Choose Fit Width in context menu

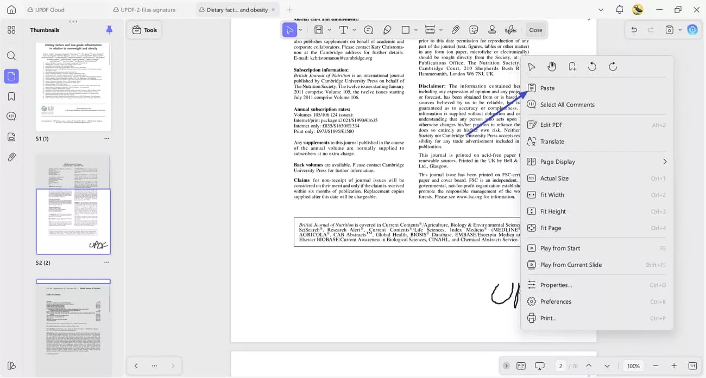click(596, 195)
